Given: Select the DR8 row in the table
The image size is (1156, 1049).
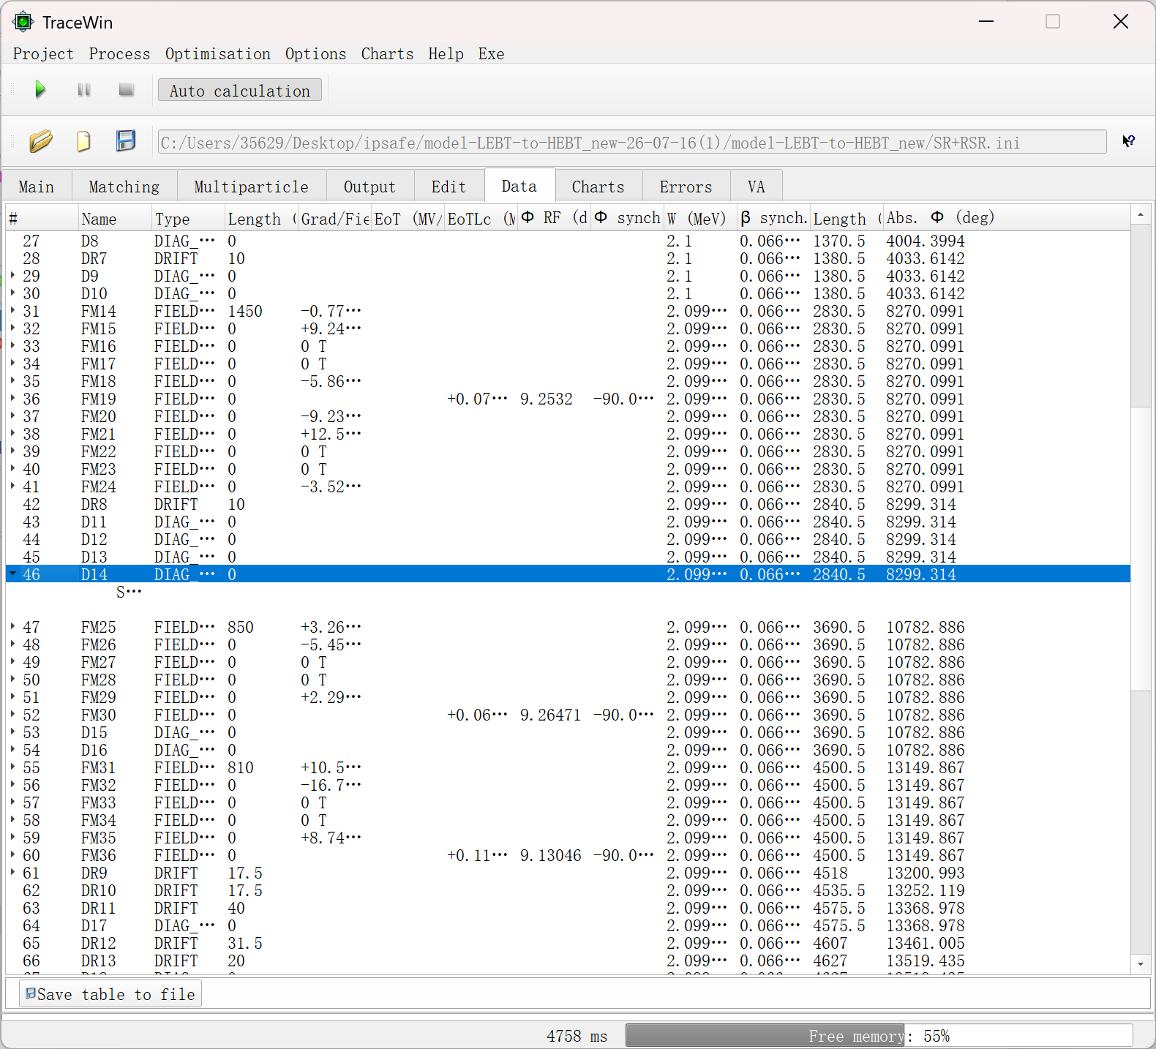Looking at the screenshot, I should (568, 504).
